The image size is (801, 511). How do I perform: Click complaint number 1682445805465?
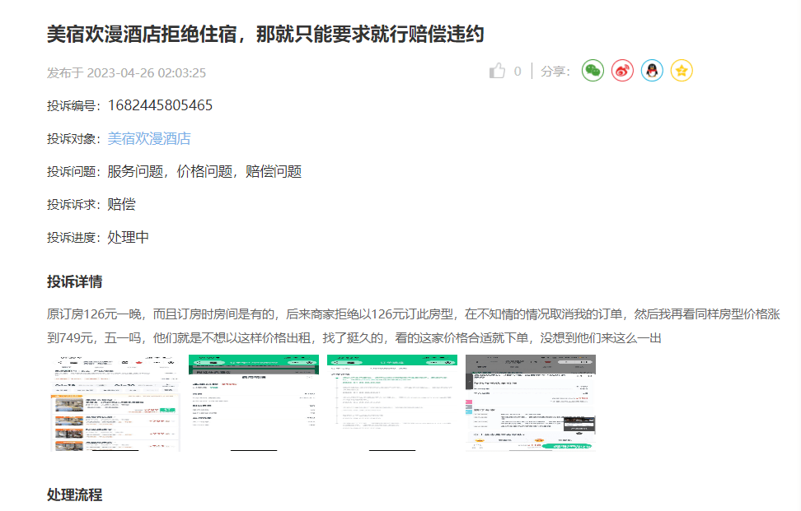(x=160, y=105)
